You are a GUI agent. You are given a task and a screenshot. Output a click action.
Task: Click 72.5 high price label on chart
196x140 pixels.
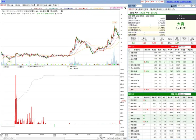pyautogui.click(x=114, y=22)
